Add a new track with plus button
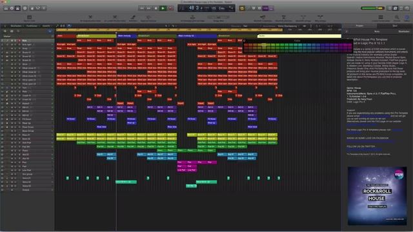Viewport: 413px width, 232px height. 5,31
